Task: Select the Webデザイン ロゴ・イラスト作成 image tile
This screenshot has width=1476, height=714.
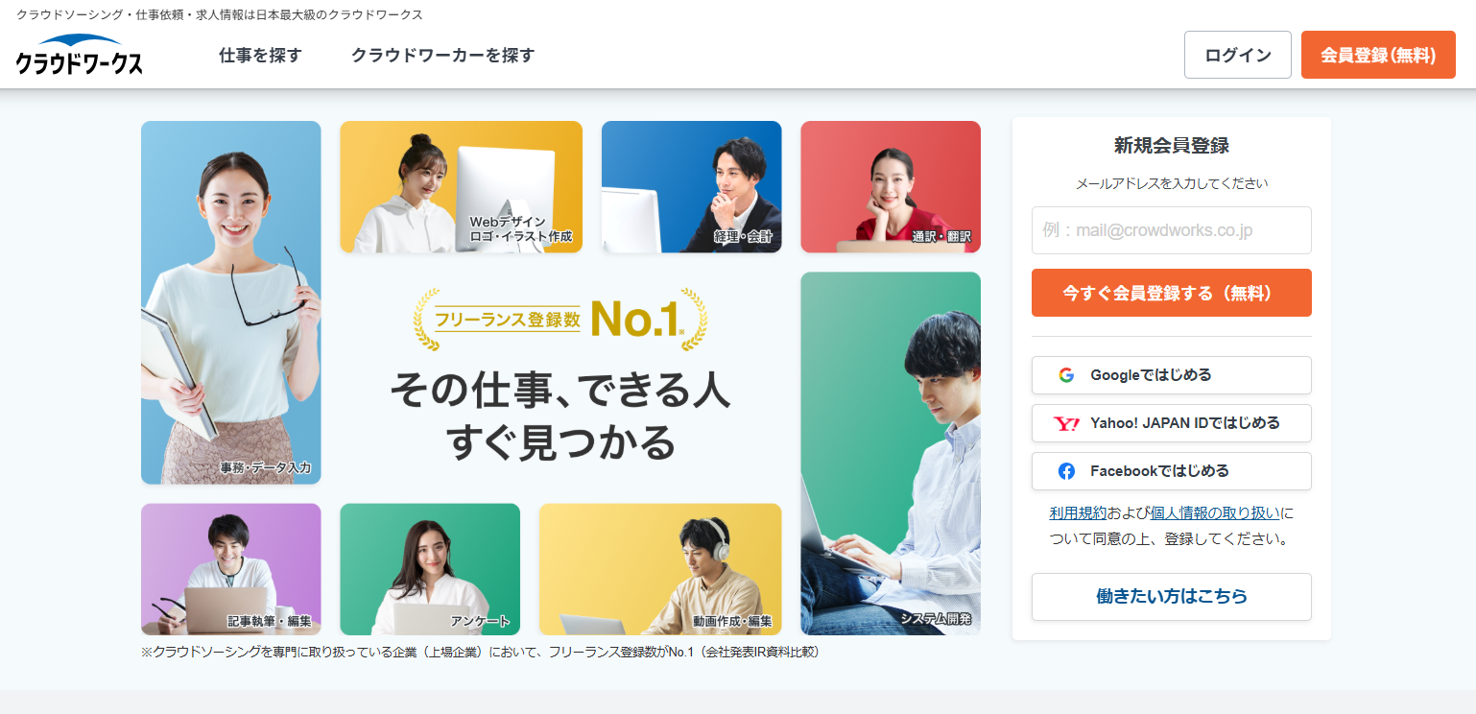Action: [461, 187]
